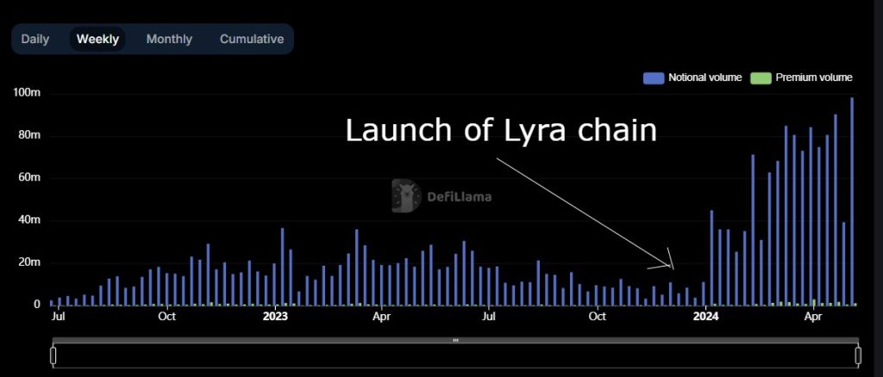The image size is (883, 377).
Task: Toggle the Notional volume legend series
Action: (692, 78)
